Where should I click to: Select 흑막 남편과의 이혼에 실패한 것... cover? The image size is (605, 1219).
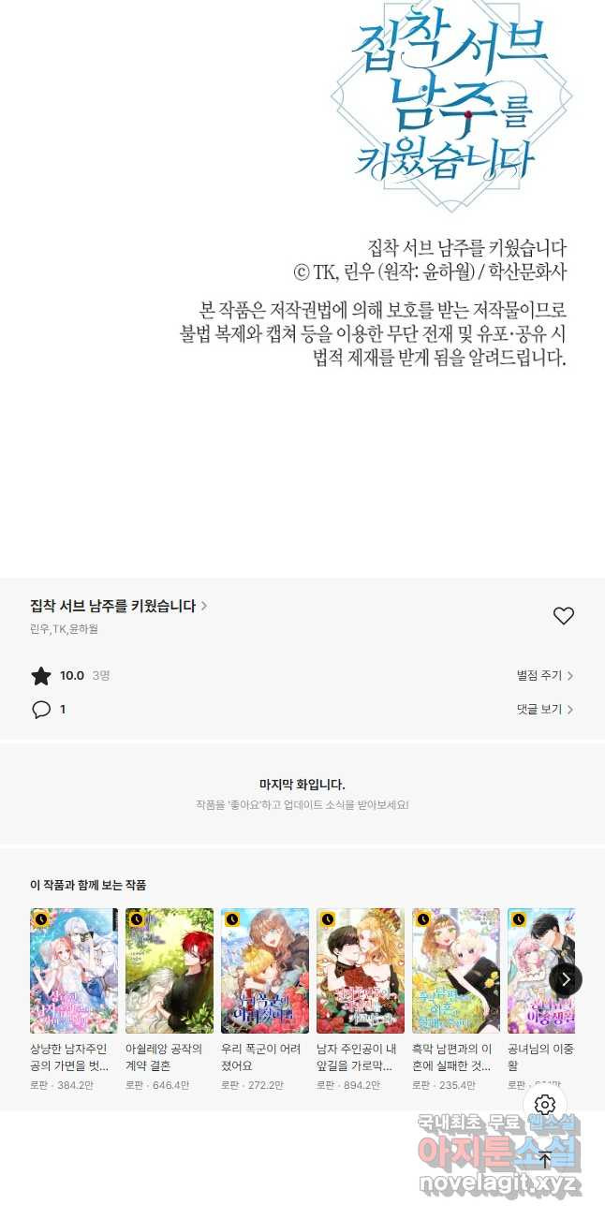(456, 971)
